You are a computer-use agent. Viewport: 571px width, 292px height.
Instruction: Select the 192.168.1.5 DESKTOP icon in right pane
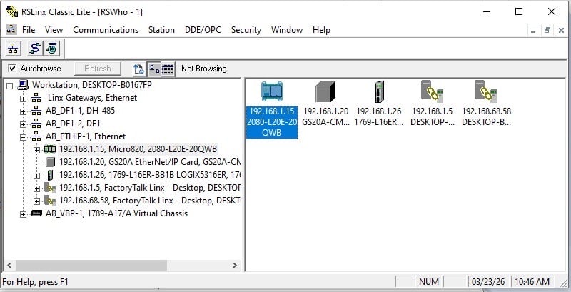[x=432, y=91]
